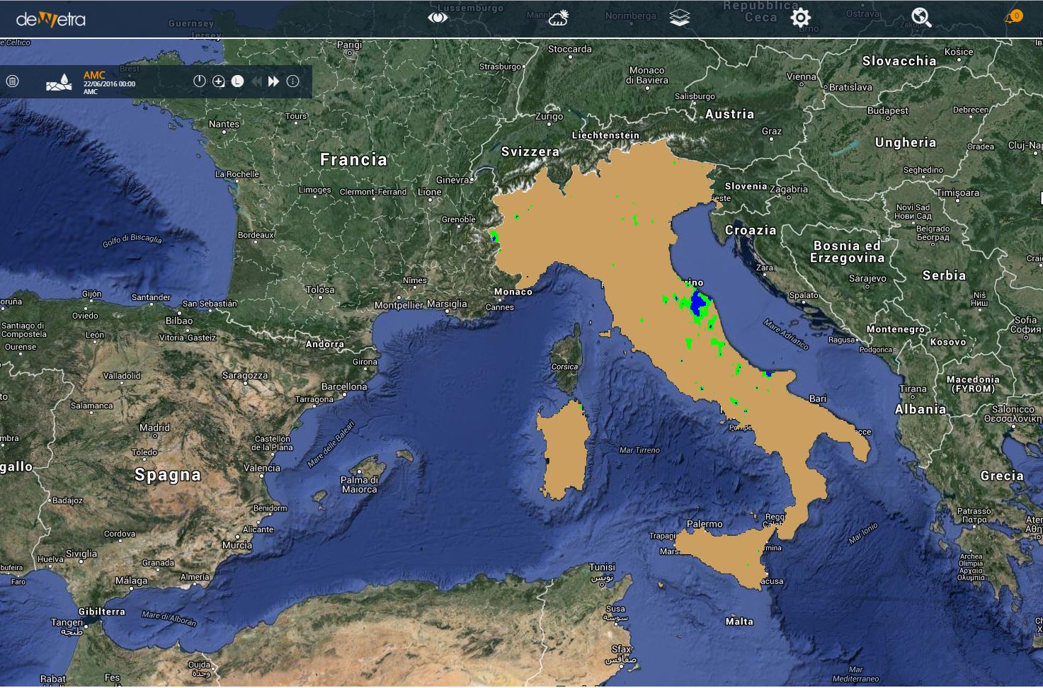Click the deWetra logo
The image size is (1043, 688).
coord(51,19)
